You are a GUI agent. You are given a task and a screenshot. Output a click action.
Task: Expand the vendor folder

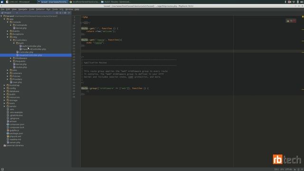5,106
